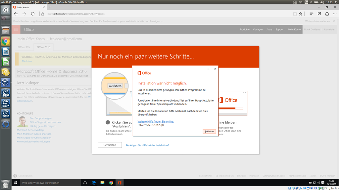Make a web note with the pen icon
Viewport: 339px width, 190px height.
(x=319, y=14)
